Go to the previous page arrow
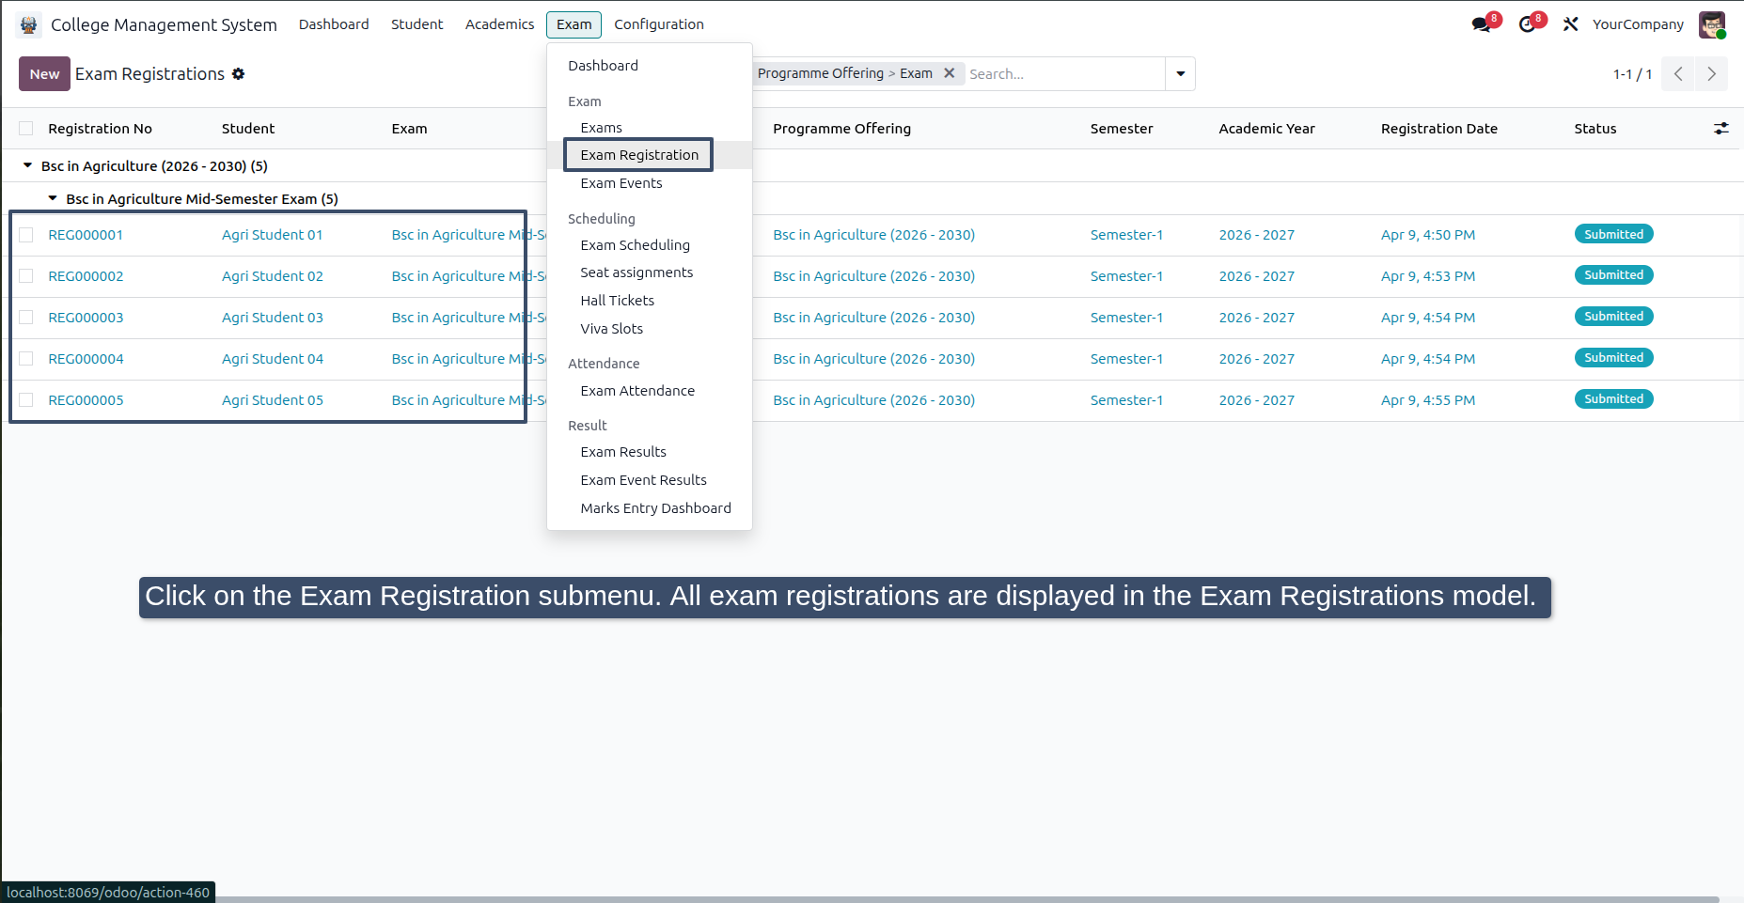The height and width of the screenshot is (903, 1744). (x=1678, y=74)
